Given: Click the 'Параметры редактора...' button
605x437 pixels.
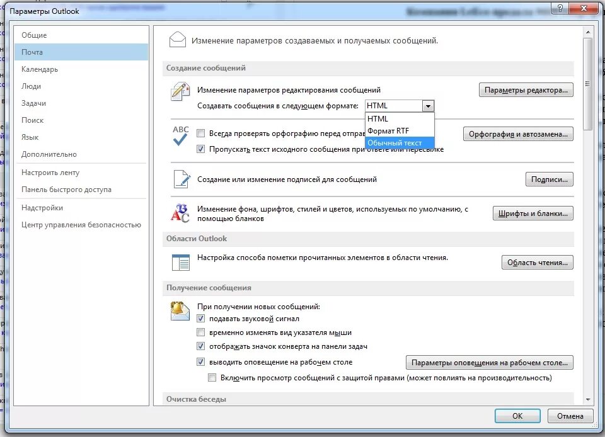Looking at the screenshot, I should (x=526, y=90).
